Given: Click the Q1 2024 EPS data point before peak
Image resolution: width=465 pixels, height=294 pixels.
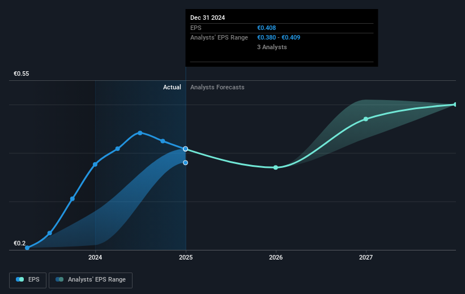Looking at the screenshot, I should 118,149.
